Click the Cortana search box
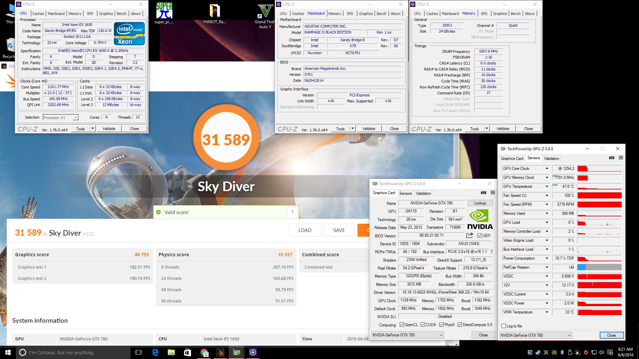639x359 pixels. [x=73, y=352]
